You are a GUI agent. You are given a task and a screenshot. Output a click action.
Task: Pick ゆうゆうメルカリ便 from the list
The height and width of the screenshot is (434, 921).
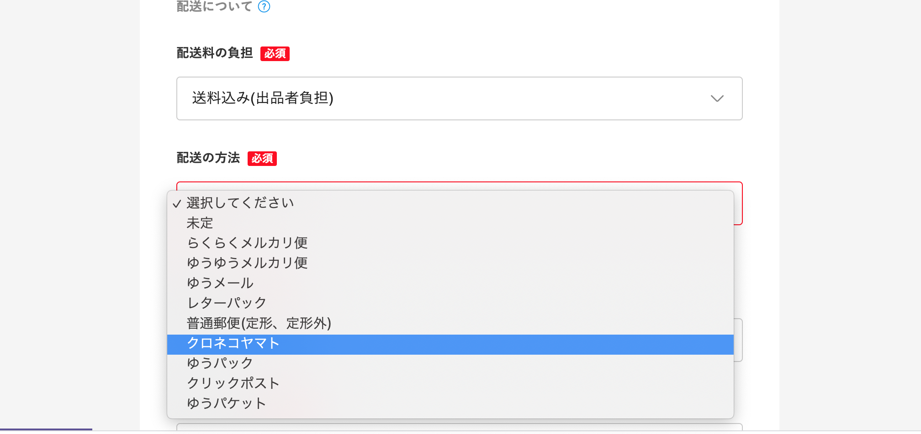450,263
